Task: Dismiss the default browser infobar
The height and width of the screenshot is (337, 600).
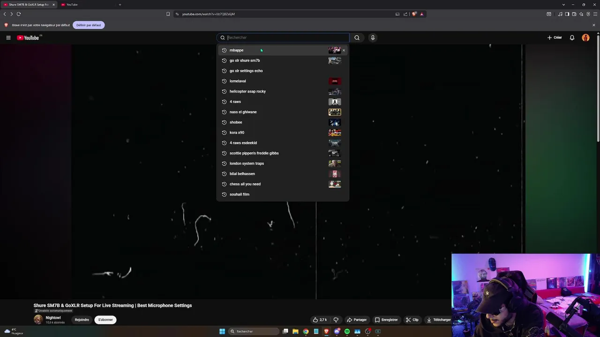Action: (594, 25)
